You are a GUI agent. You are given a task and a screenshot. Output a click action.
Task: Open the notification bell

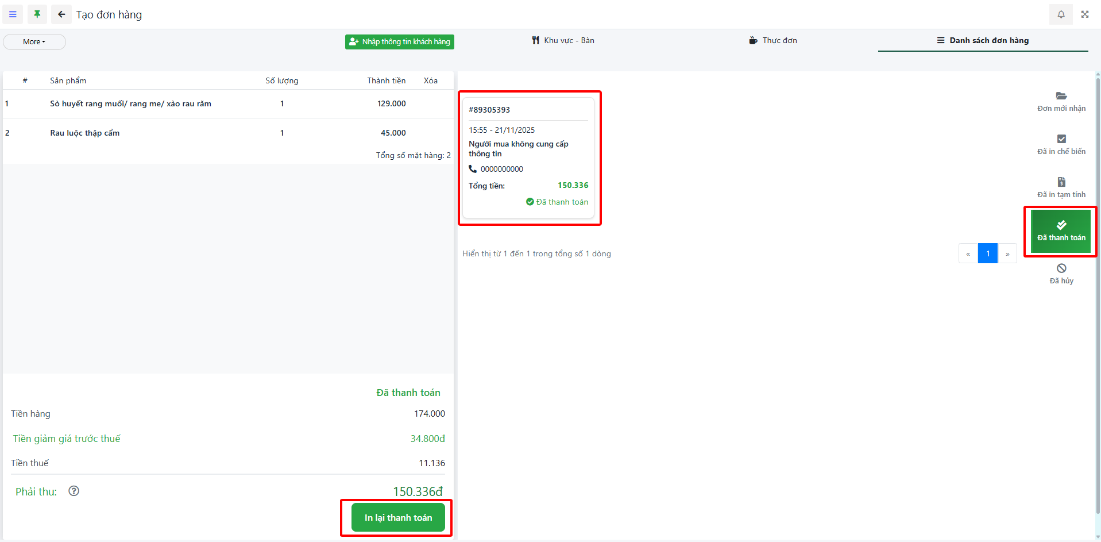pyautogui.click(x=1061, y=14)
